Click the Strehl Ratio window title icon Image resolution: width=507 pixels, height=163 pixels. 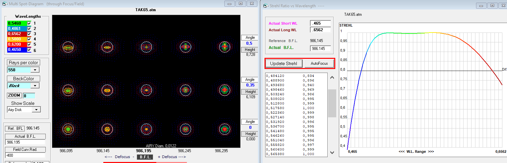[266, 6]
